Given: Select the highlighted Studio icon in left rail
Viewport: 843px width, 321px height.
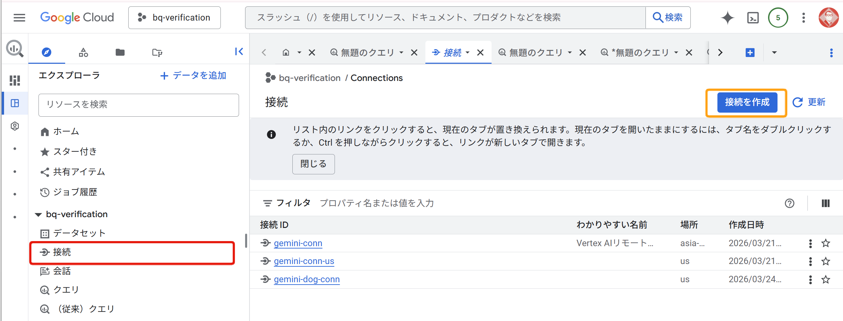Looking at the screenshot, I should (15, 103).
